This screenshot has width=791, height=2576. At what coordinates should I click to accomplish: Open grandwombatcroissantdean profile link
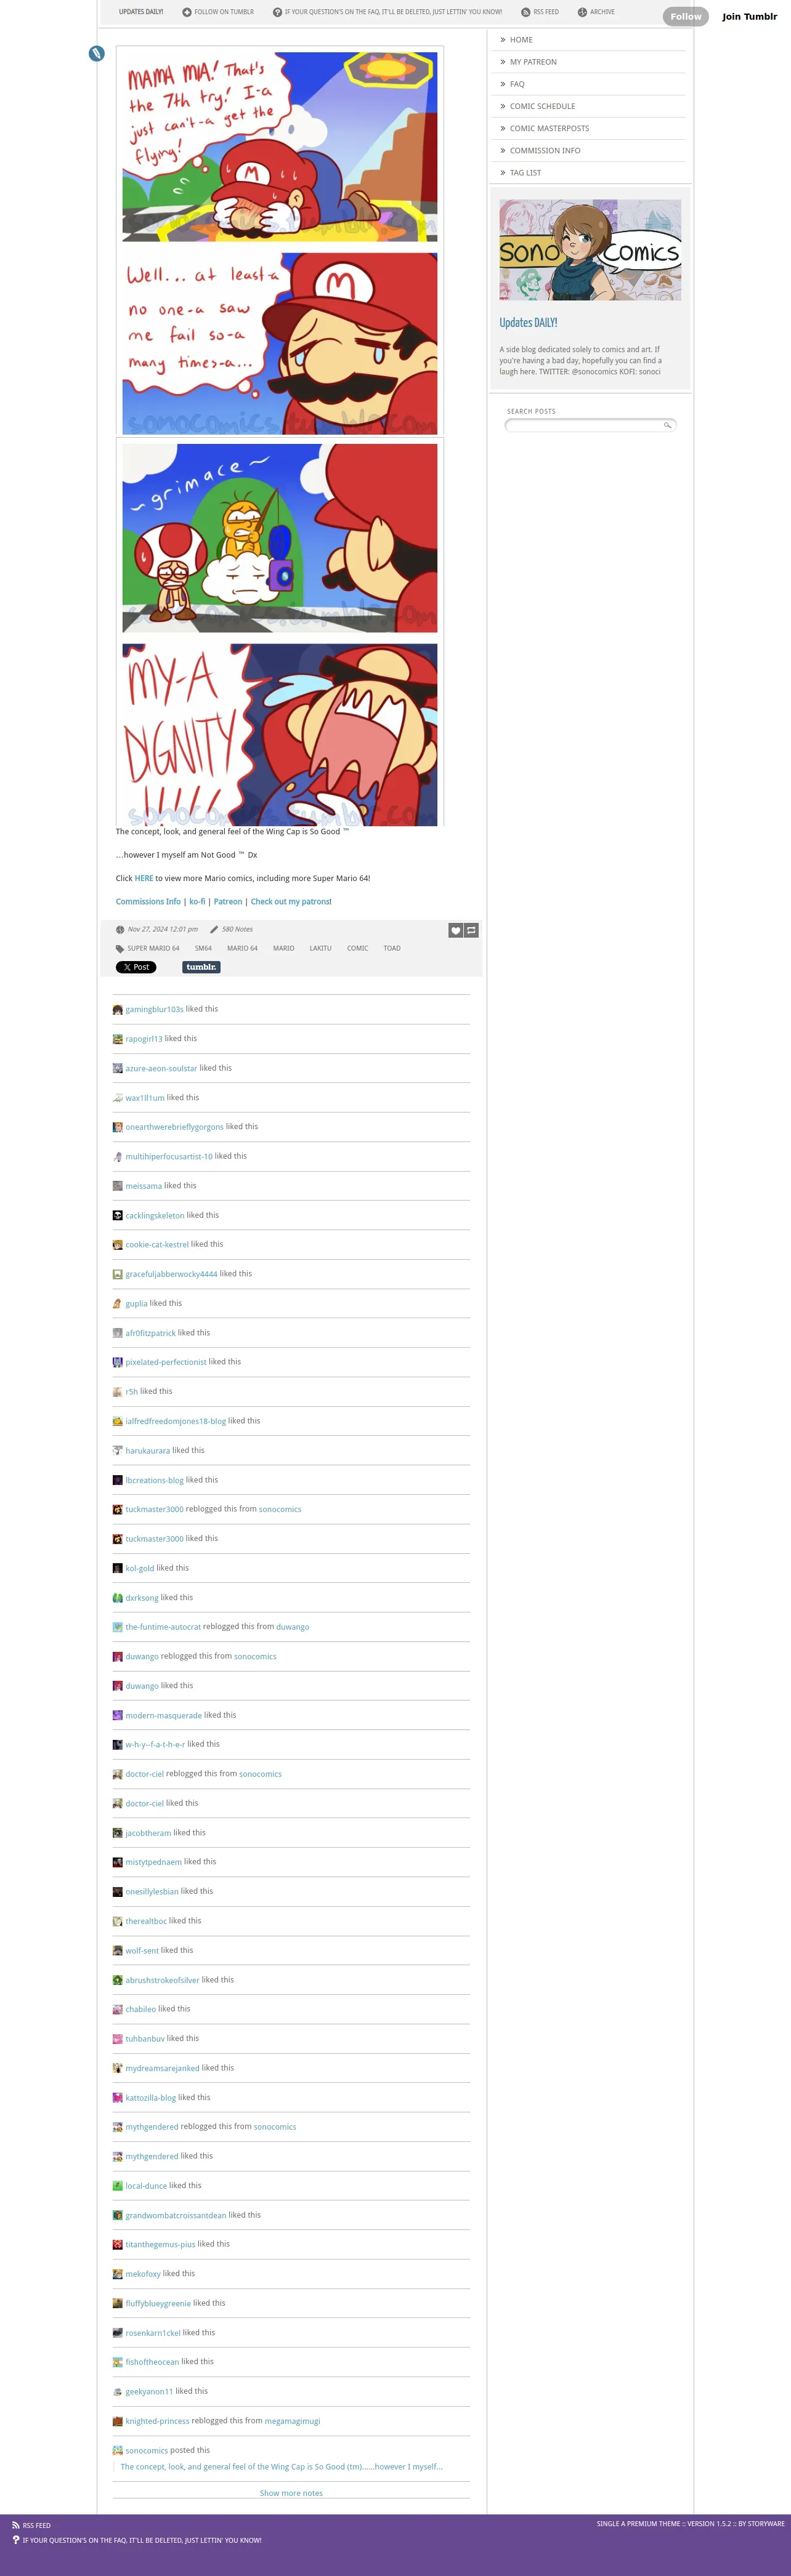click(176, 2215)
